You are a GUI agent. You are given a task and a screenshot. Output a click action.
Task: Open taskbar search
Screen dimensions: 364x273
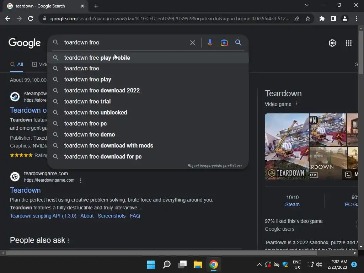tap(167, 264)
